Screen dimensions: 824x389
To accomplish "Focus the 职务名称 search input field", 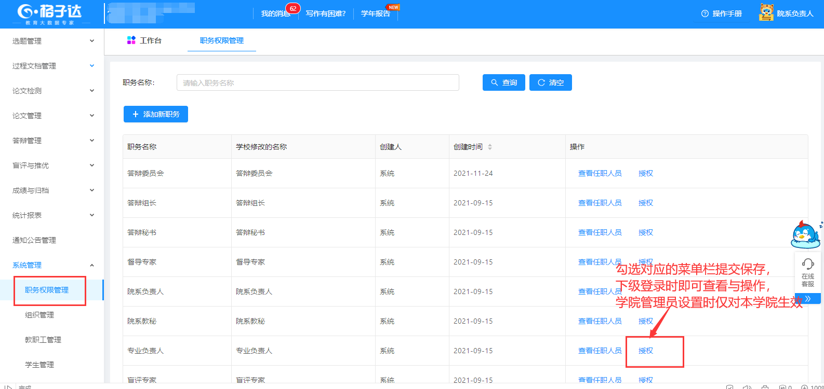I will click(317, 82).
